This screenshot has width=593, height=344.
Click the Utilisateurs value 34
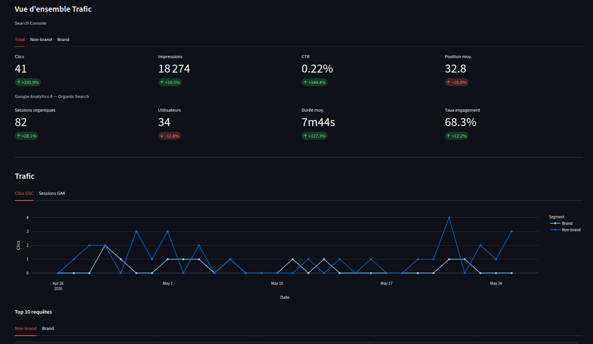[164, 122]
